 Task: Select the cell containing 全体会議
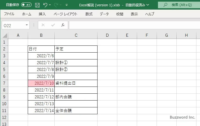point(76,111)
